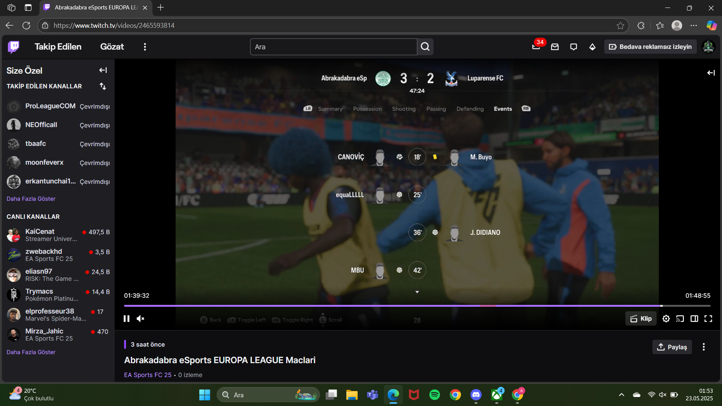The image size is (722, 406).
Task: Open the Twitch inbox envelope
Action: point(555,47)
